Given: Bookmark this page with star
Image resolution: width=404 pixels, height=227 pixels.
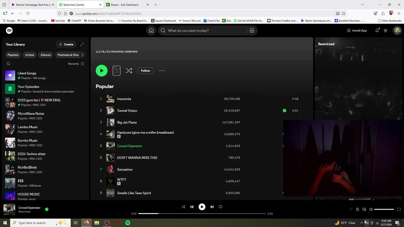Looking at the screenshot, I should [x=344, y=14].
